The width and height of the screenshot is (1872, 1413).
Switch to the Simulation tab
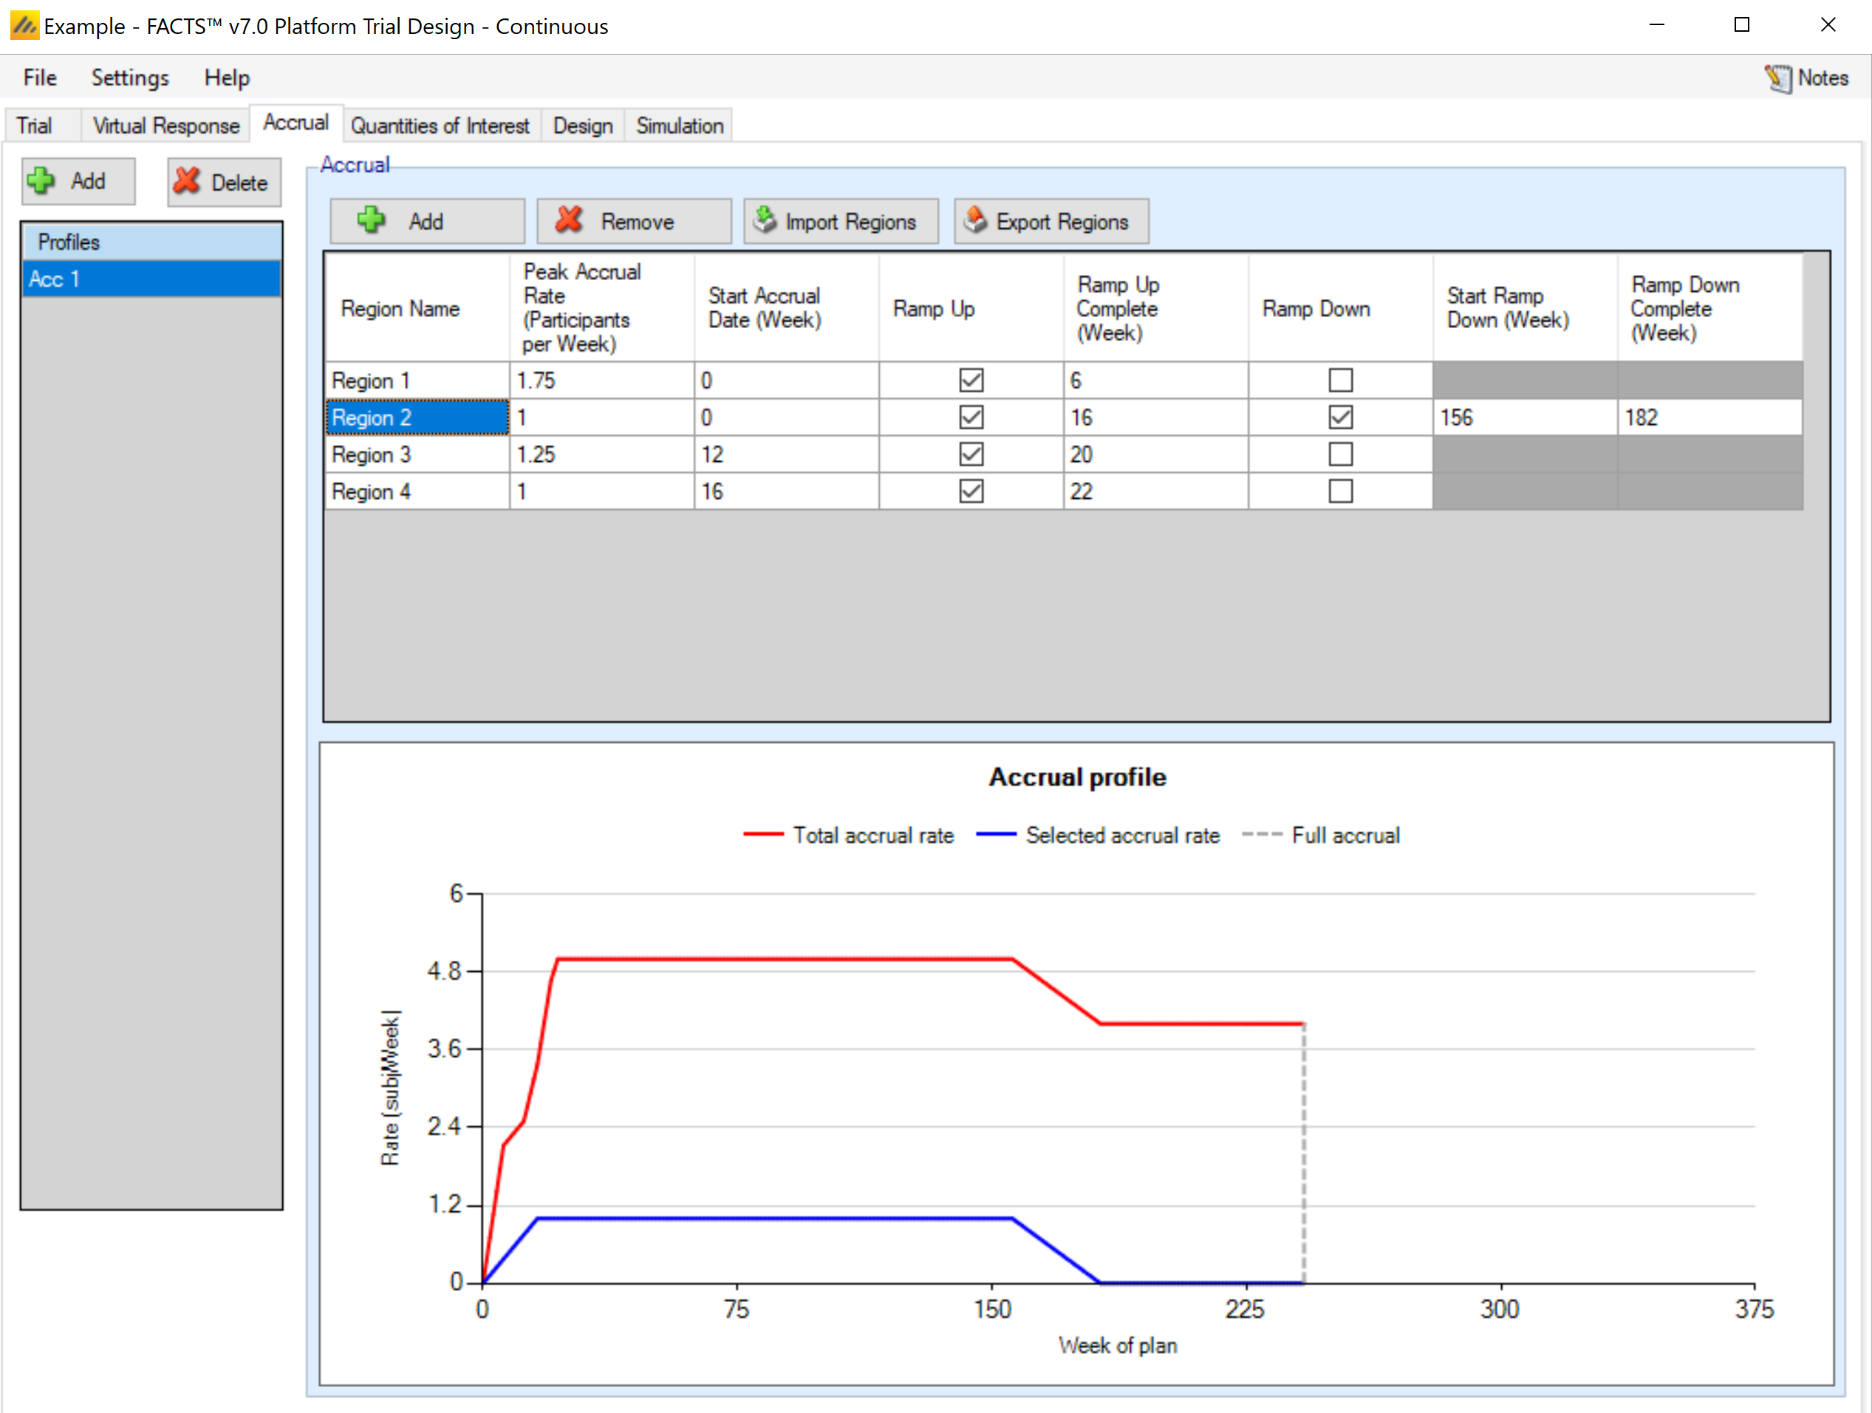679,126
